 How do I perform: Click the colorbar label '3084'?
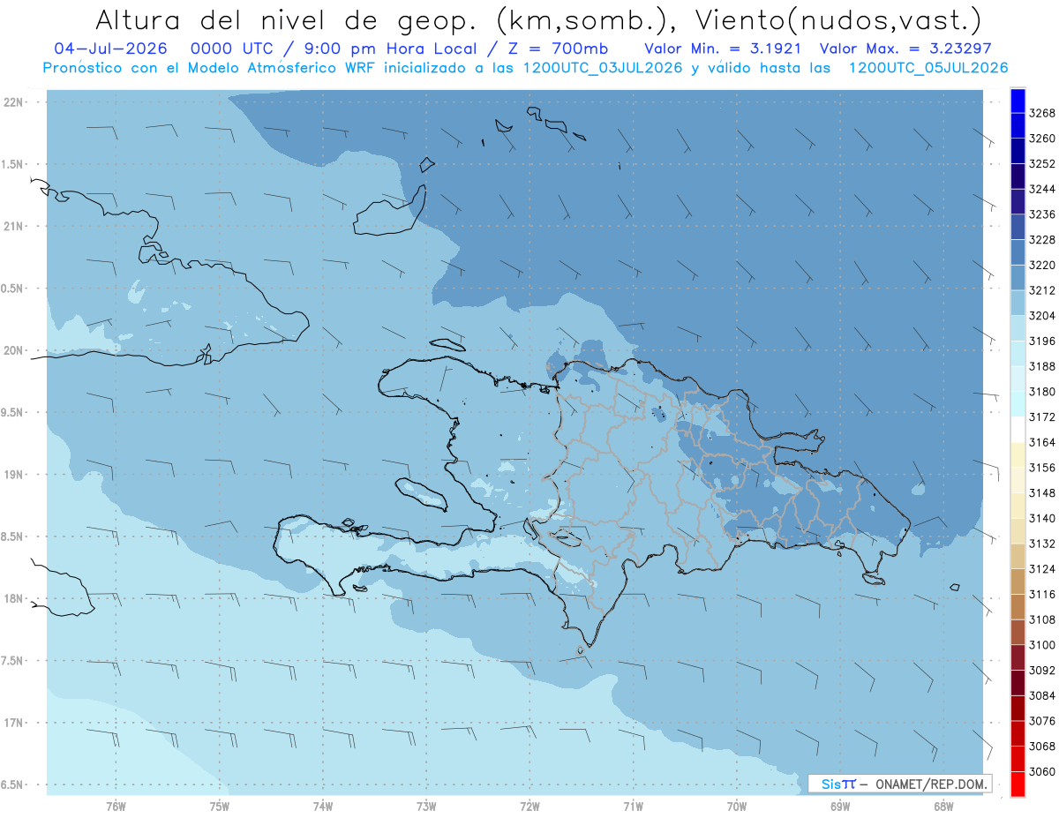tap(1042, 695)
